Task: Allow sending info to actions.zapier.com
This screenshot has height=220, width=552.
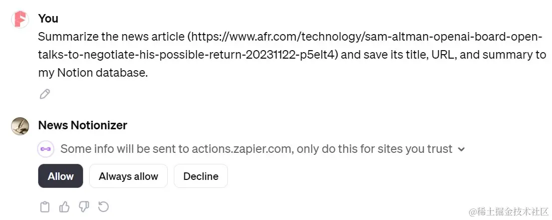Action: click(x=61, y=176)
